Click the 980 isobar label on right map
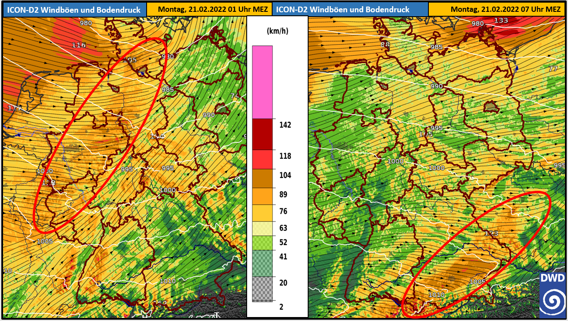Image resolution: width=568 pixels, height=321 pixels. (477, 23)
